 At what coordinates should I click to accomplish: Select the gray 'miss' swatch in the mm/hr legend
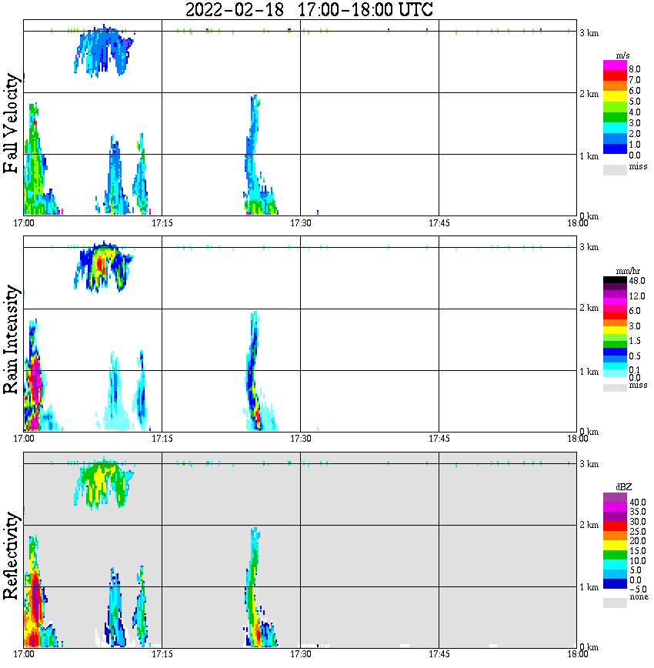(x=615, y=387)
